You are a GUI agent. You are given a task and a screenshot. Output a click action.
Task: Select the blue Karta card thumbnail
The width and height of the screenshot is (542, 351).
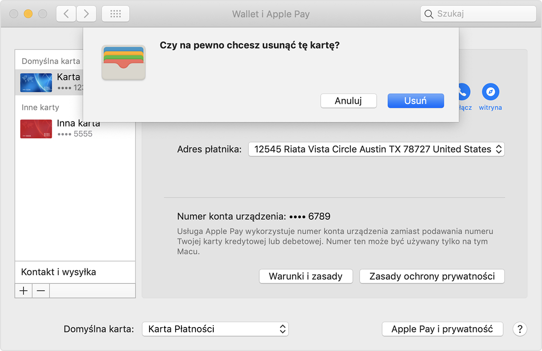click(x=36, y=83)
